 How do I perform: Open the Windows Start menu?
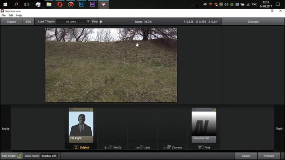point(5,4)
